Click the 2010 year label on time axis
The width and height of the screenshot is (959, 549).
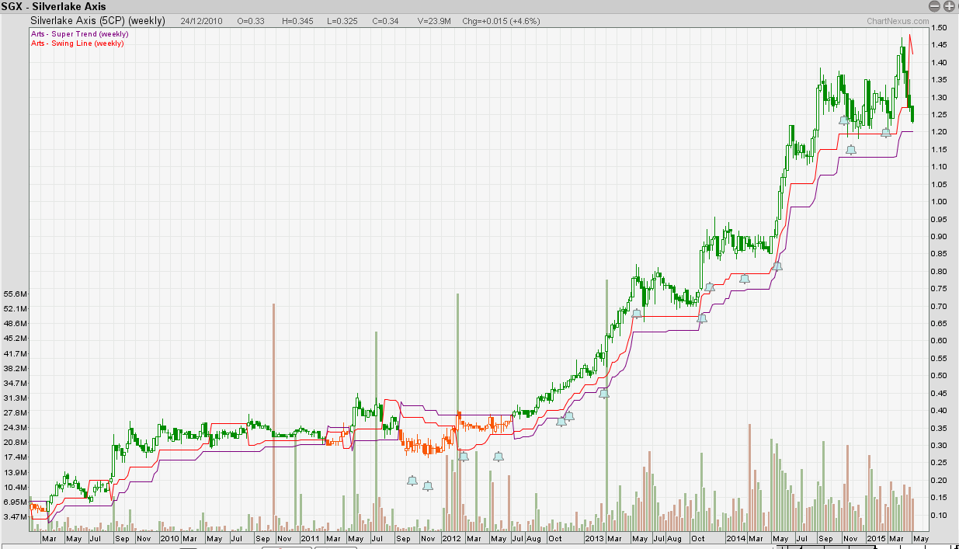tap(169, 538)
